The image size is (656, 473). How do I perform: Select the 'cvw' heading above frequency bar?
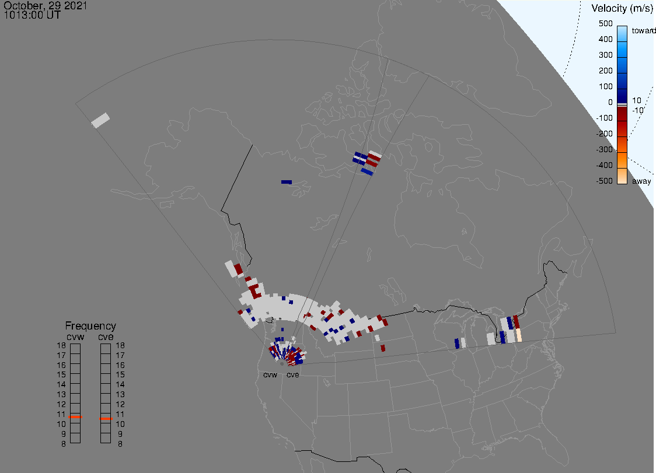point(75,337)
